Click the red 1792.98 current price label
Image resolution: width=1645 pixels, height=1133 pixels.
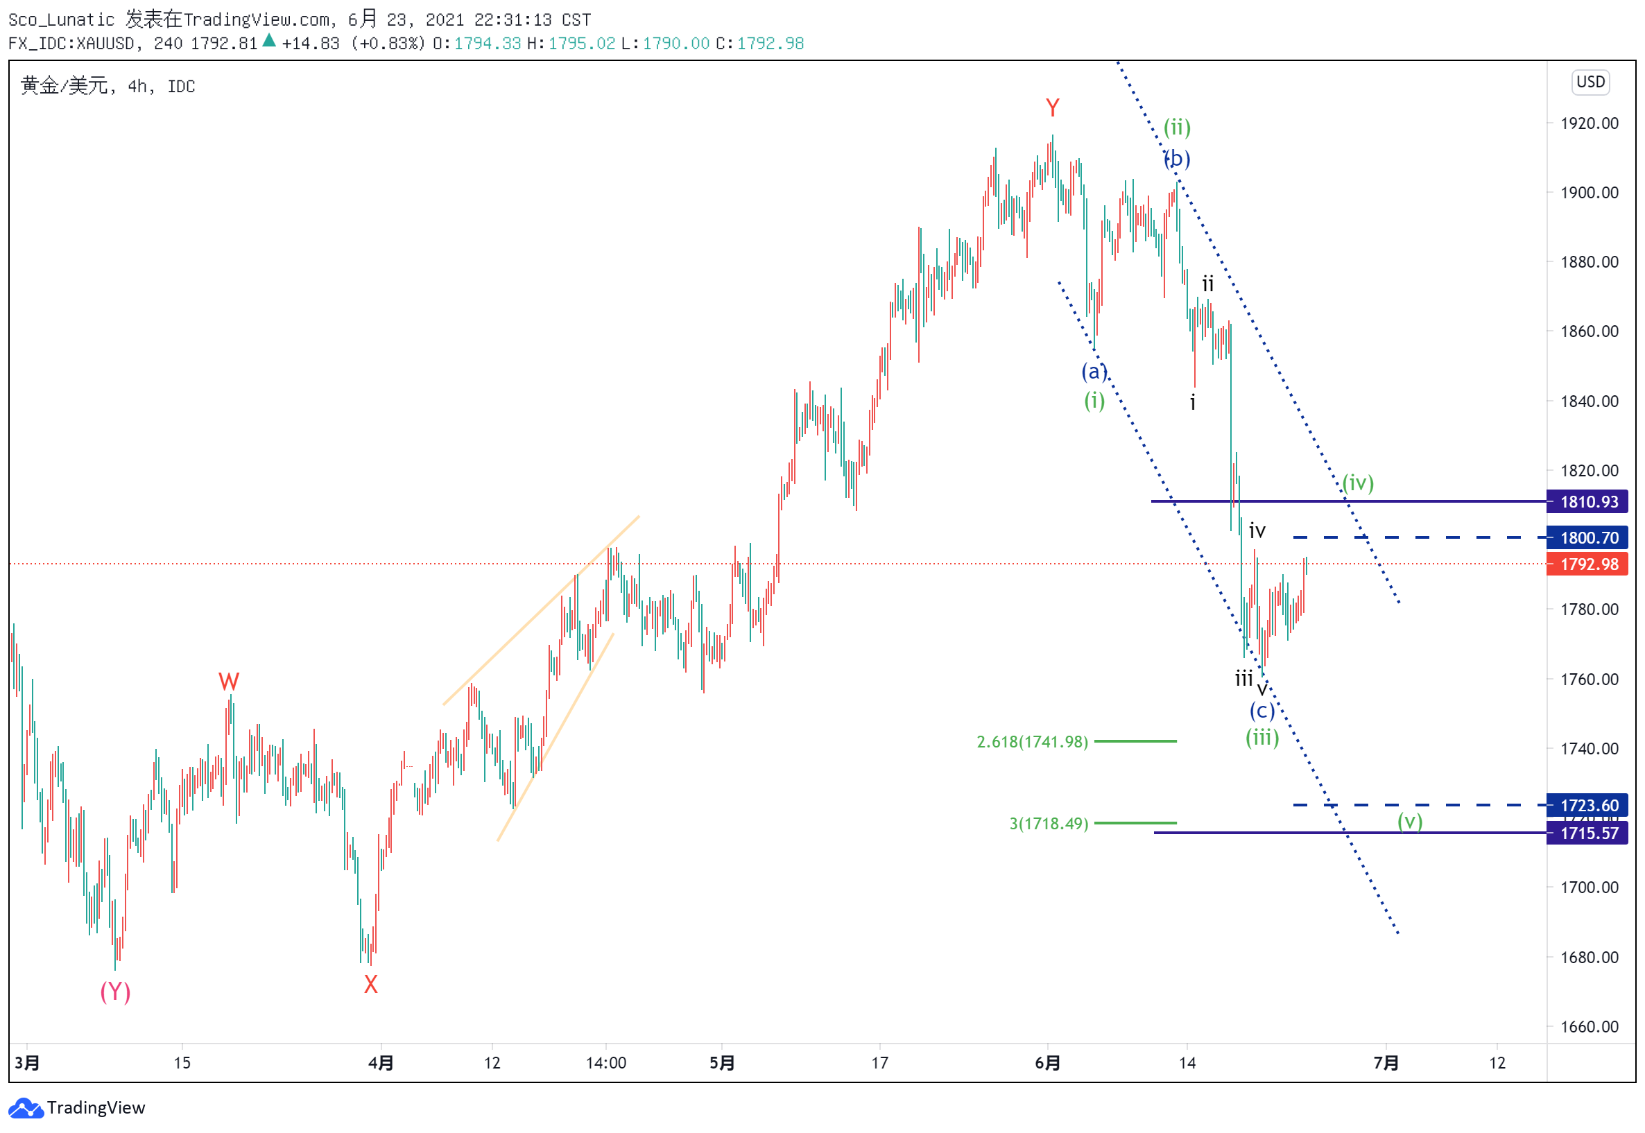click(x=1587, y=564)
